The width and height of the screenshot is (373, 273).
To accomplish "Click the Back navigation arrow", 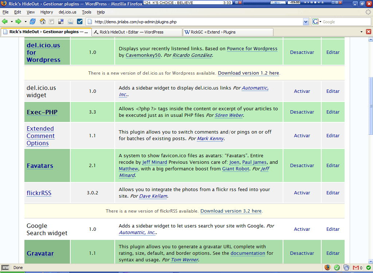I will point(5,21).
